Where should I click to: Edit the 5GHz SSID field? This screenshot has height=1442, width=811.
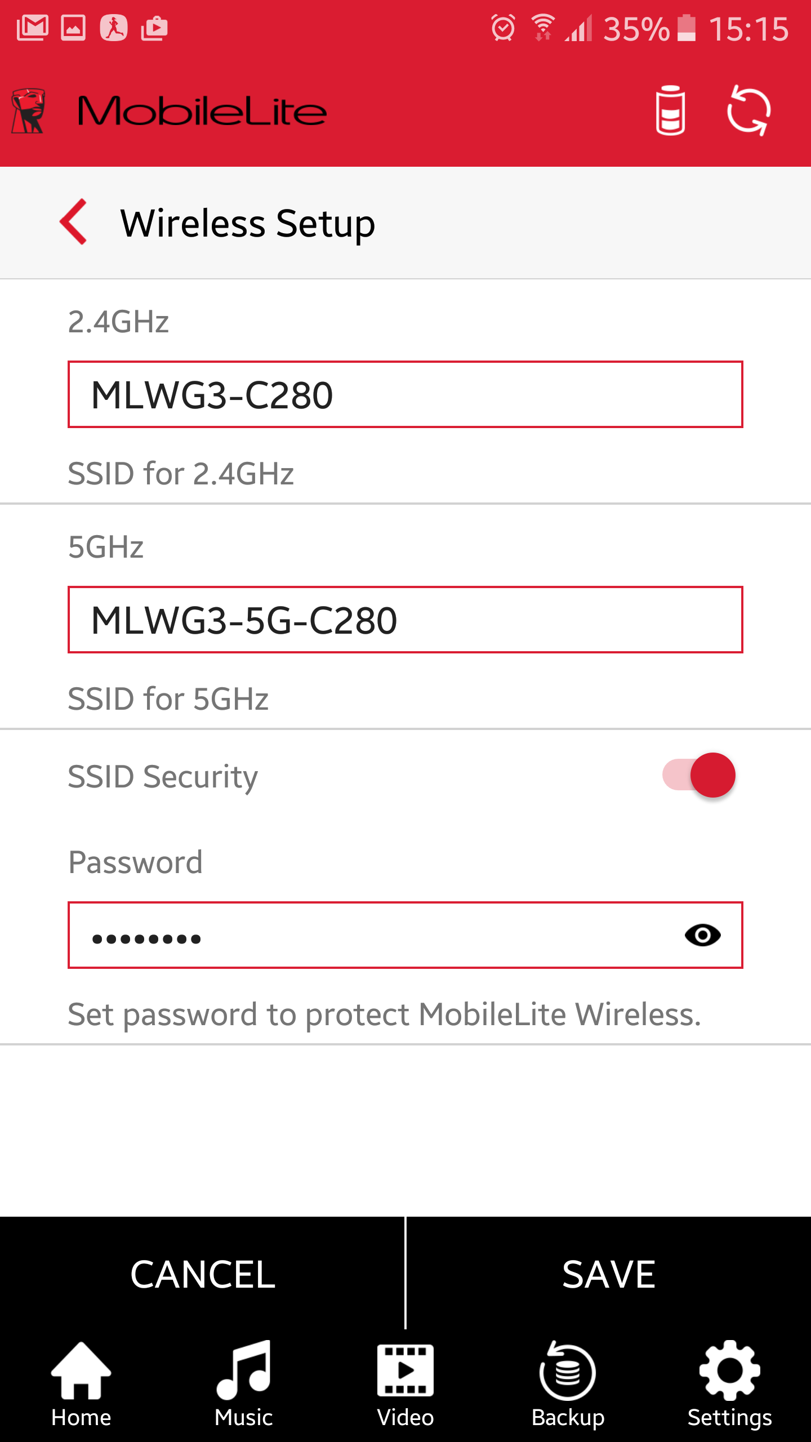coord(405,620)
